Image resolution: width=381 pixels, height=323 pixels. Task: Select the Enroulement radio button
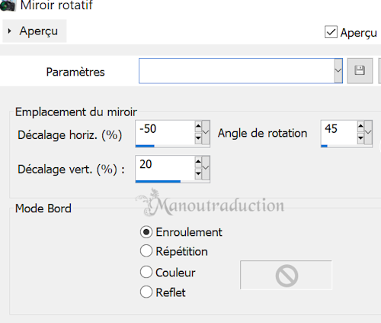[146, 232]
